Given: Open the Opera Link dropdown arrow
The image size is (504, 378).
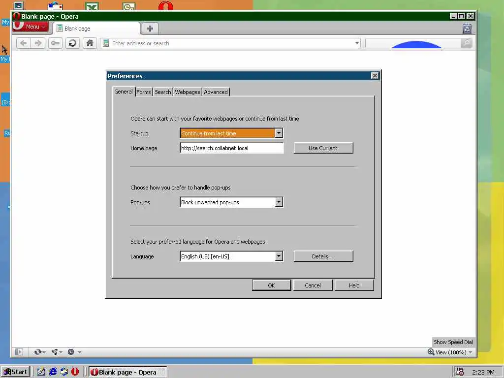Looking at the screenshot, I should click(x=44, y=352).
